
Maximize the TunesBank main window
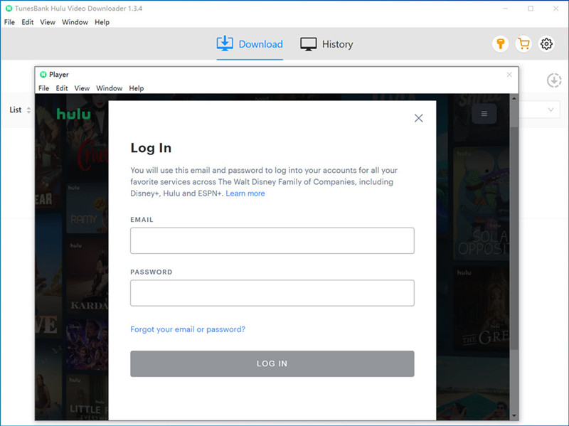[531, 9]
